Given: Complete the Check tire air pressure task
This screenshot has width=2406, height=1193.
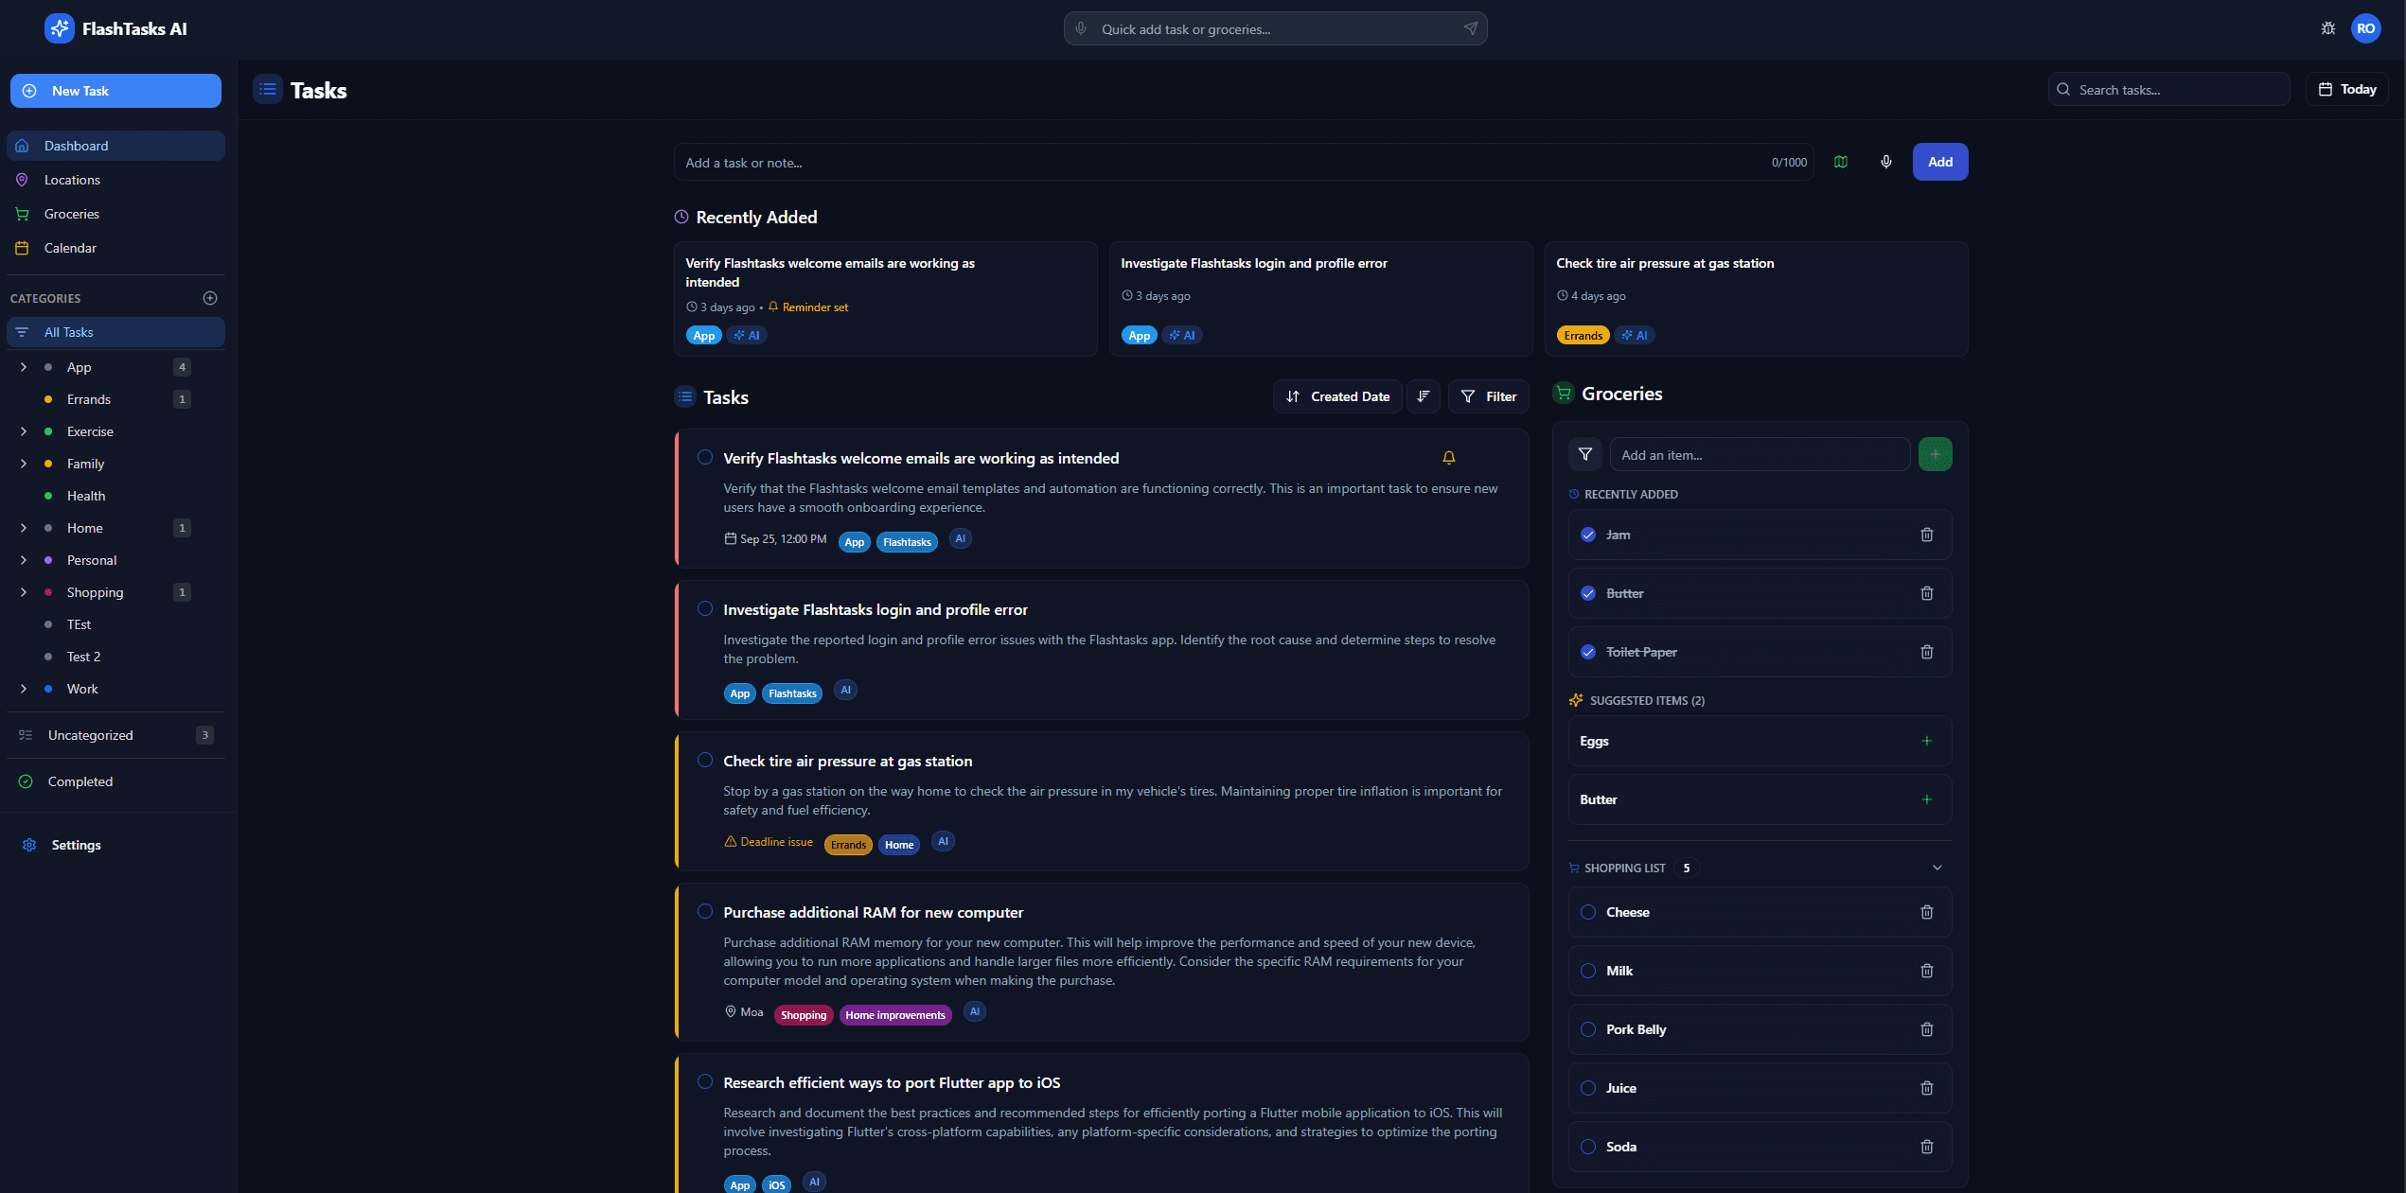Looking at the screenshot, I should 705,761.
